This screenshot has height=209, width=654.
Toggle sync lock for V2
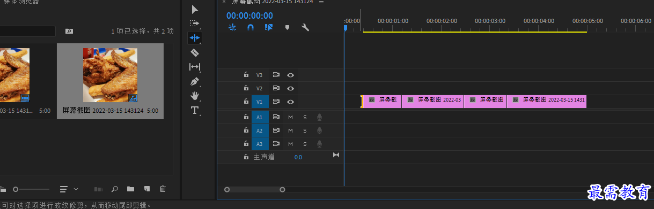276,89
